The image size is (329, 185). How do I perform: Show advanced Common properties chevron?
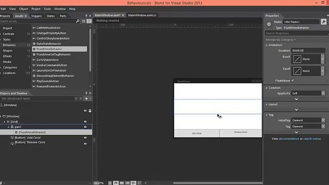[296, 99]
